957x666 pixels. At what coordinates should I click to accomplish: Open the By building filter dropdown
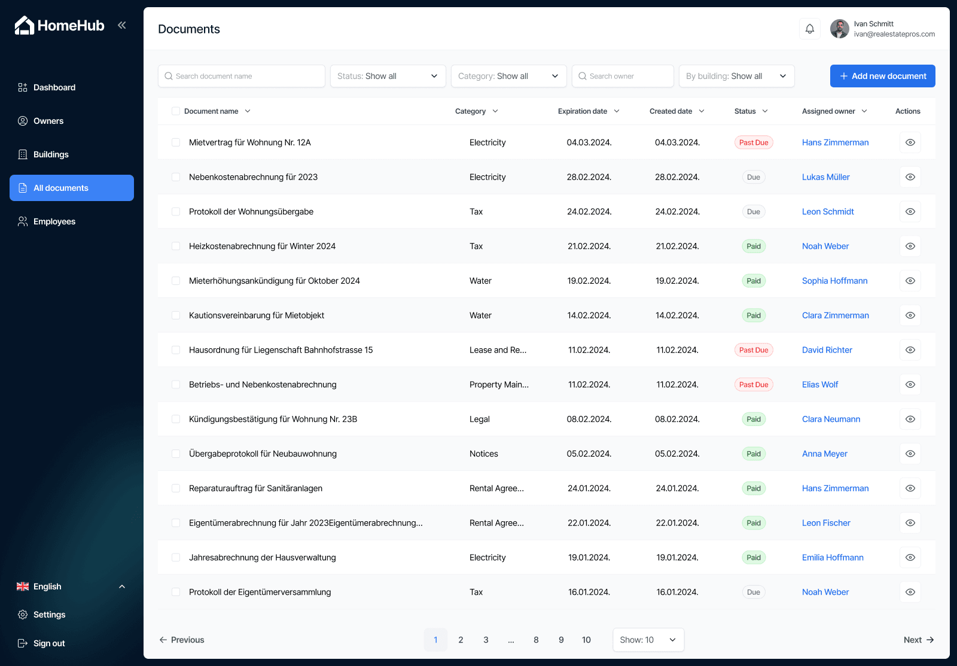pyautogui.click(x=737, y=76)
